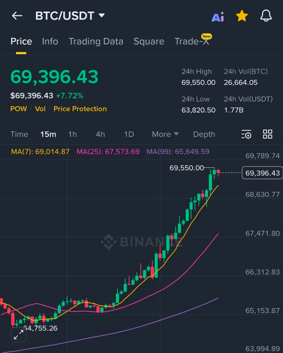Tap the POW tag link
This screenshot has width=283, height=353.
click(18, 109)
